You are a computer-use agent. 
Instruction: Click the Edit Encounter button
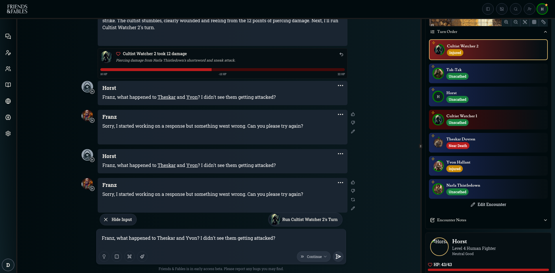(x=488, y=205)
